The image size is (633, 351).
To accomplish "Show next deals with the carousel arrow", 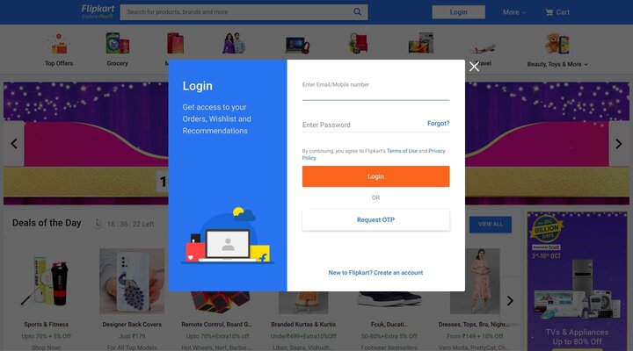I will click(510, 301).
